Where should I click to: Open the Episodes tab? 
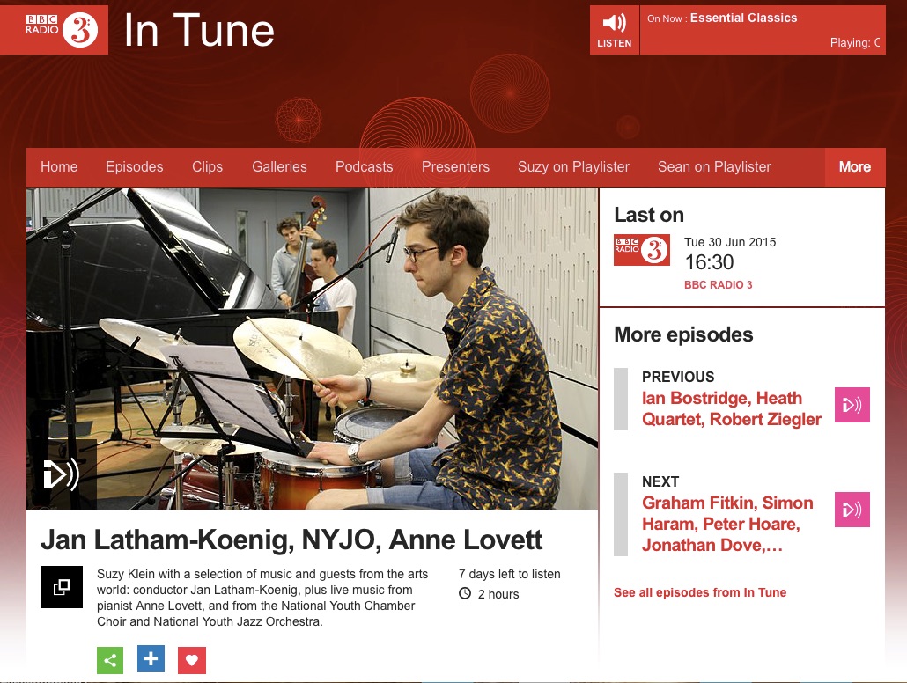(134, 167)
